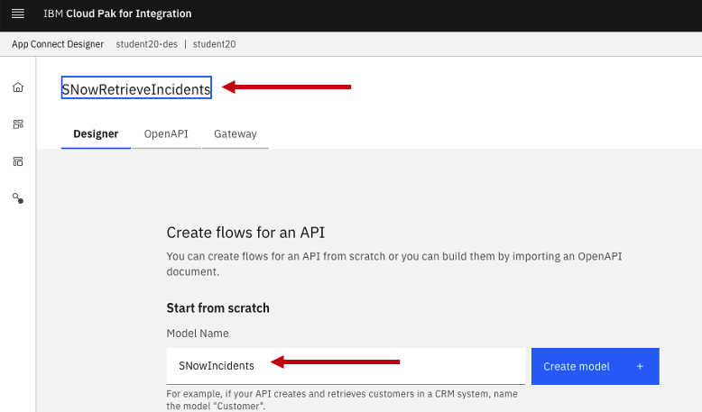Click the 'Start from scratch' subheading
Viewport: 702px width, 412px height.
pos(217,308)
